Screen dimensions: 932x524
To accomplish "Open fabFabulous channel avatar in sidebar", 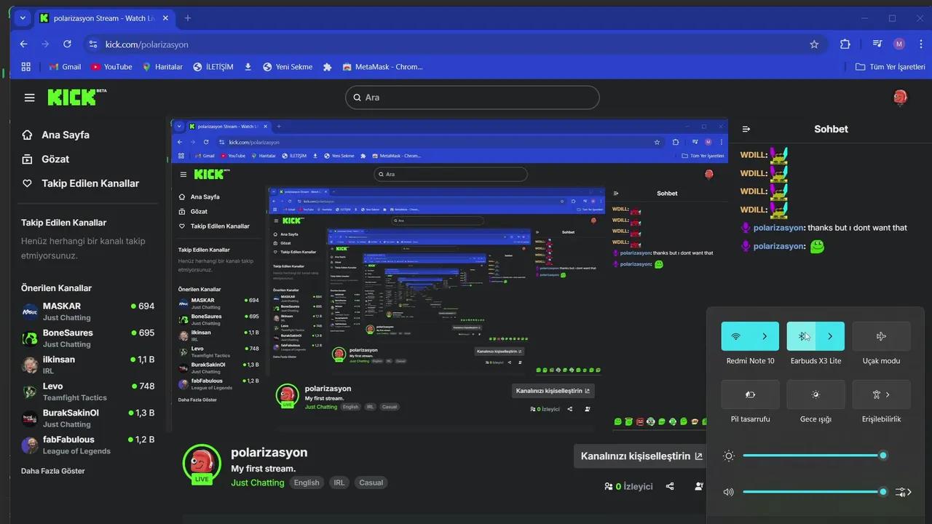I will click(x=30, y=445).
